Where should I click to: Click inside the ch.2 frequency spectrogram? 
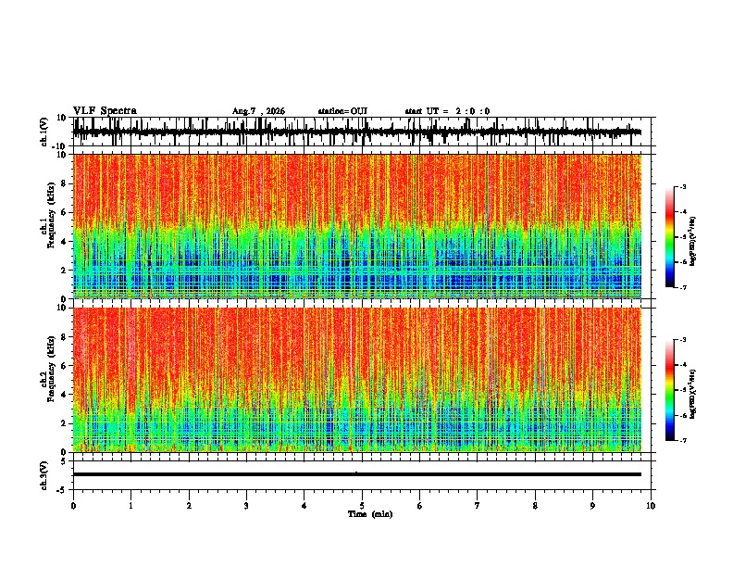point(357,380)
